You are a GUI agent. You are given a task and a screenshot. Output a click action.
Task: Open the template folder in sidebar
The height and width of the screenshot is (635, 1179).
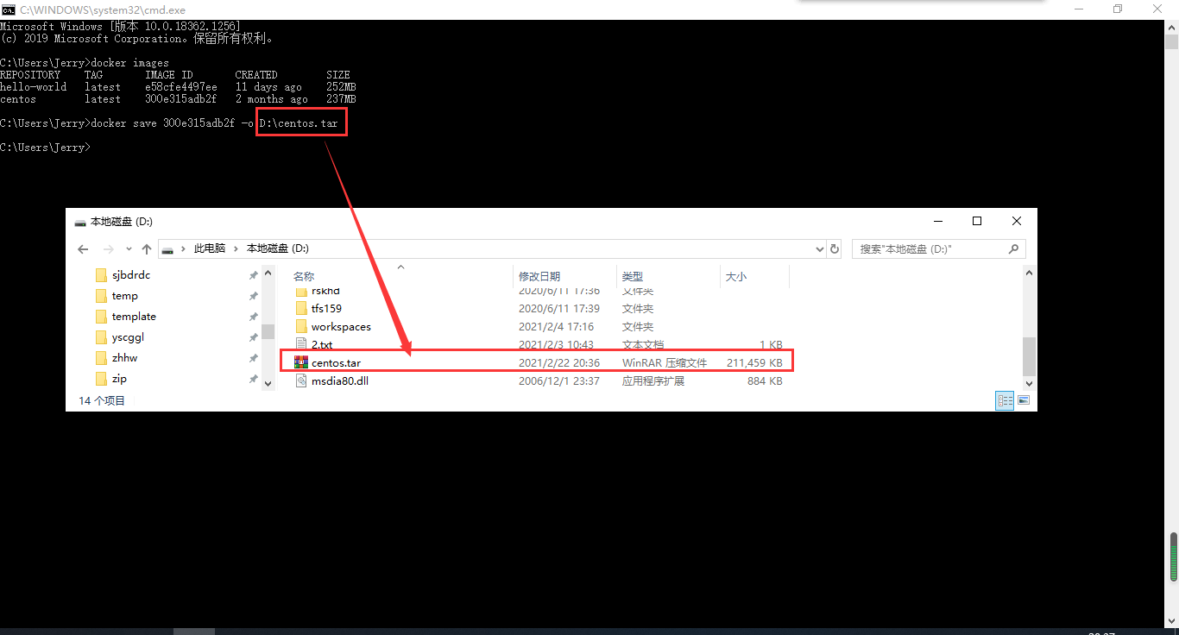[x=134, y=317]
